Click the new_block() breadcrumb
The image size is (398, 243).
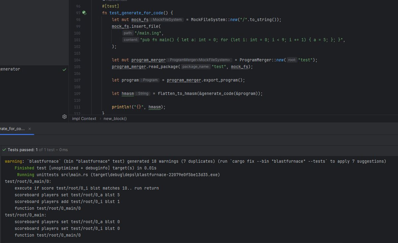(x=115, y=119)
